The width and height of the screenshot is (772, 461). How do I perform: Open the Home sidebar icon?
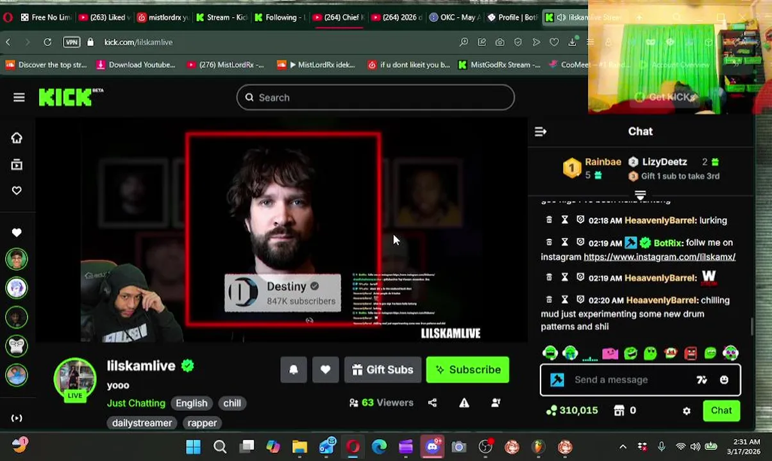17,138
